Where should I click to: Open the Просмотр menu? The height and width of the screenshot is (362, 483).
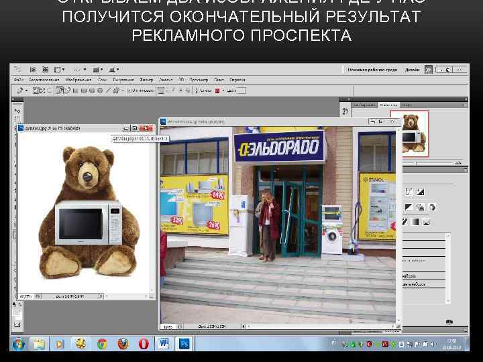(x=199, y=80)
